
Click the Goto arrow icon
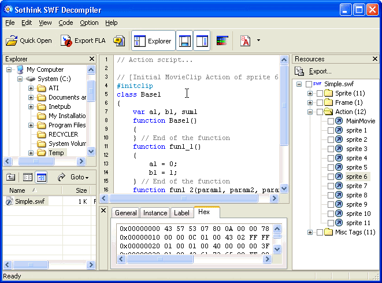(61, 177)
